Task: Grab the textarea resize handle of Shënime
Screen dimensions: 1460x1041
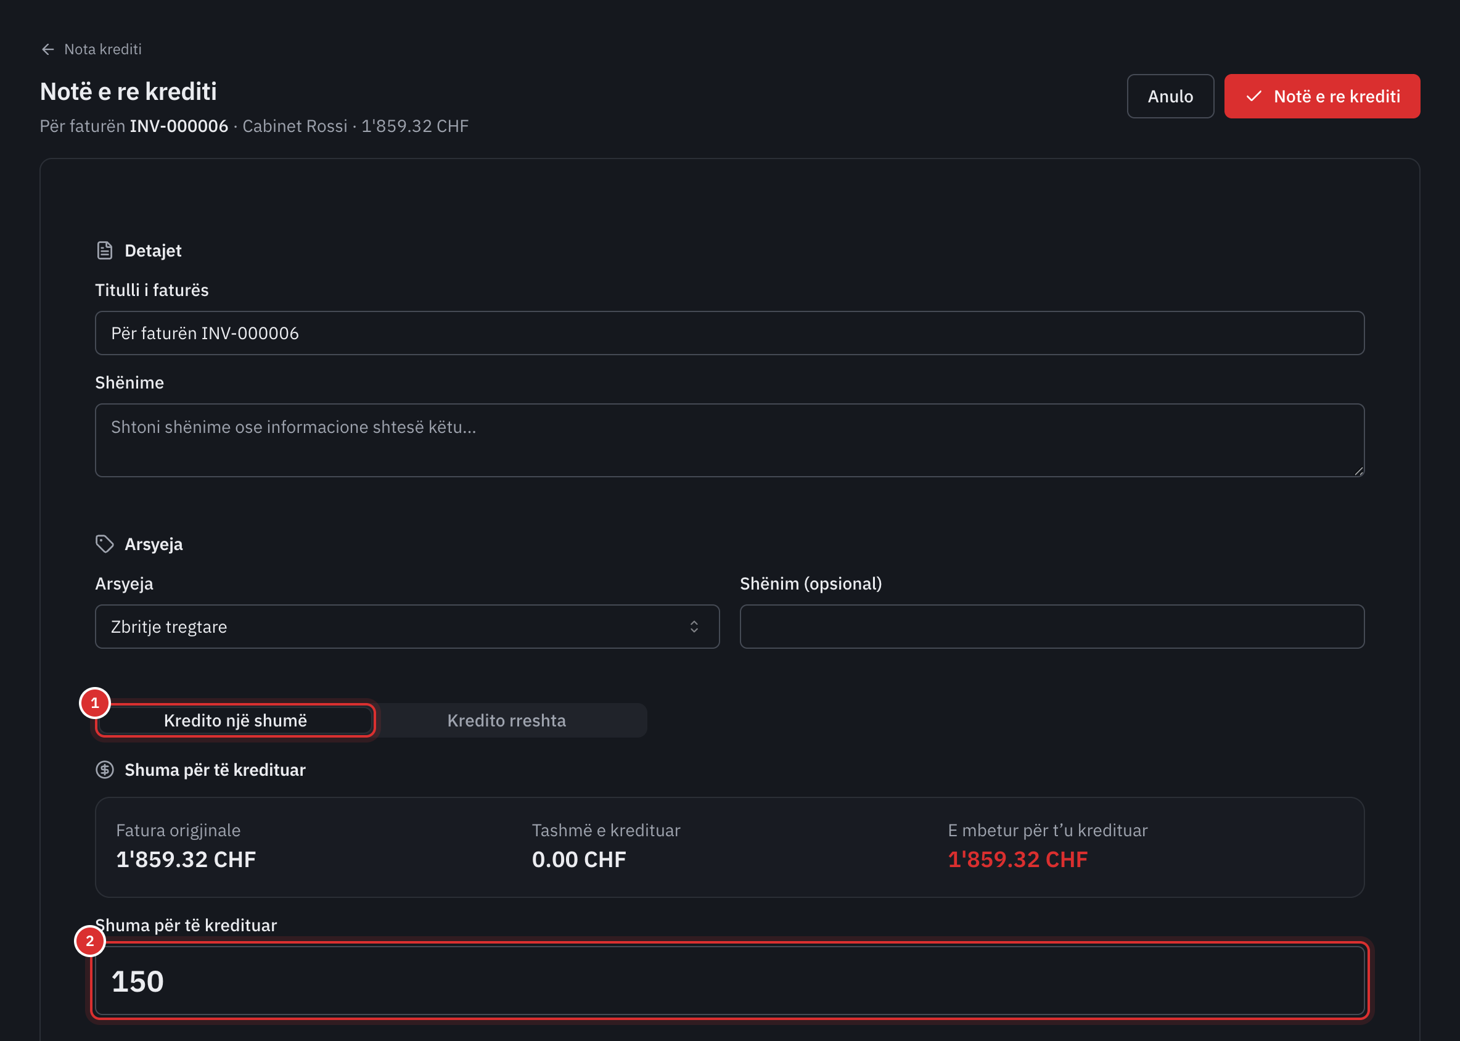Action: (x=1358, y=471)
